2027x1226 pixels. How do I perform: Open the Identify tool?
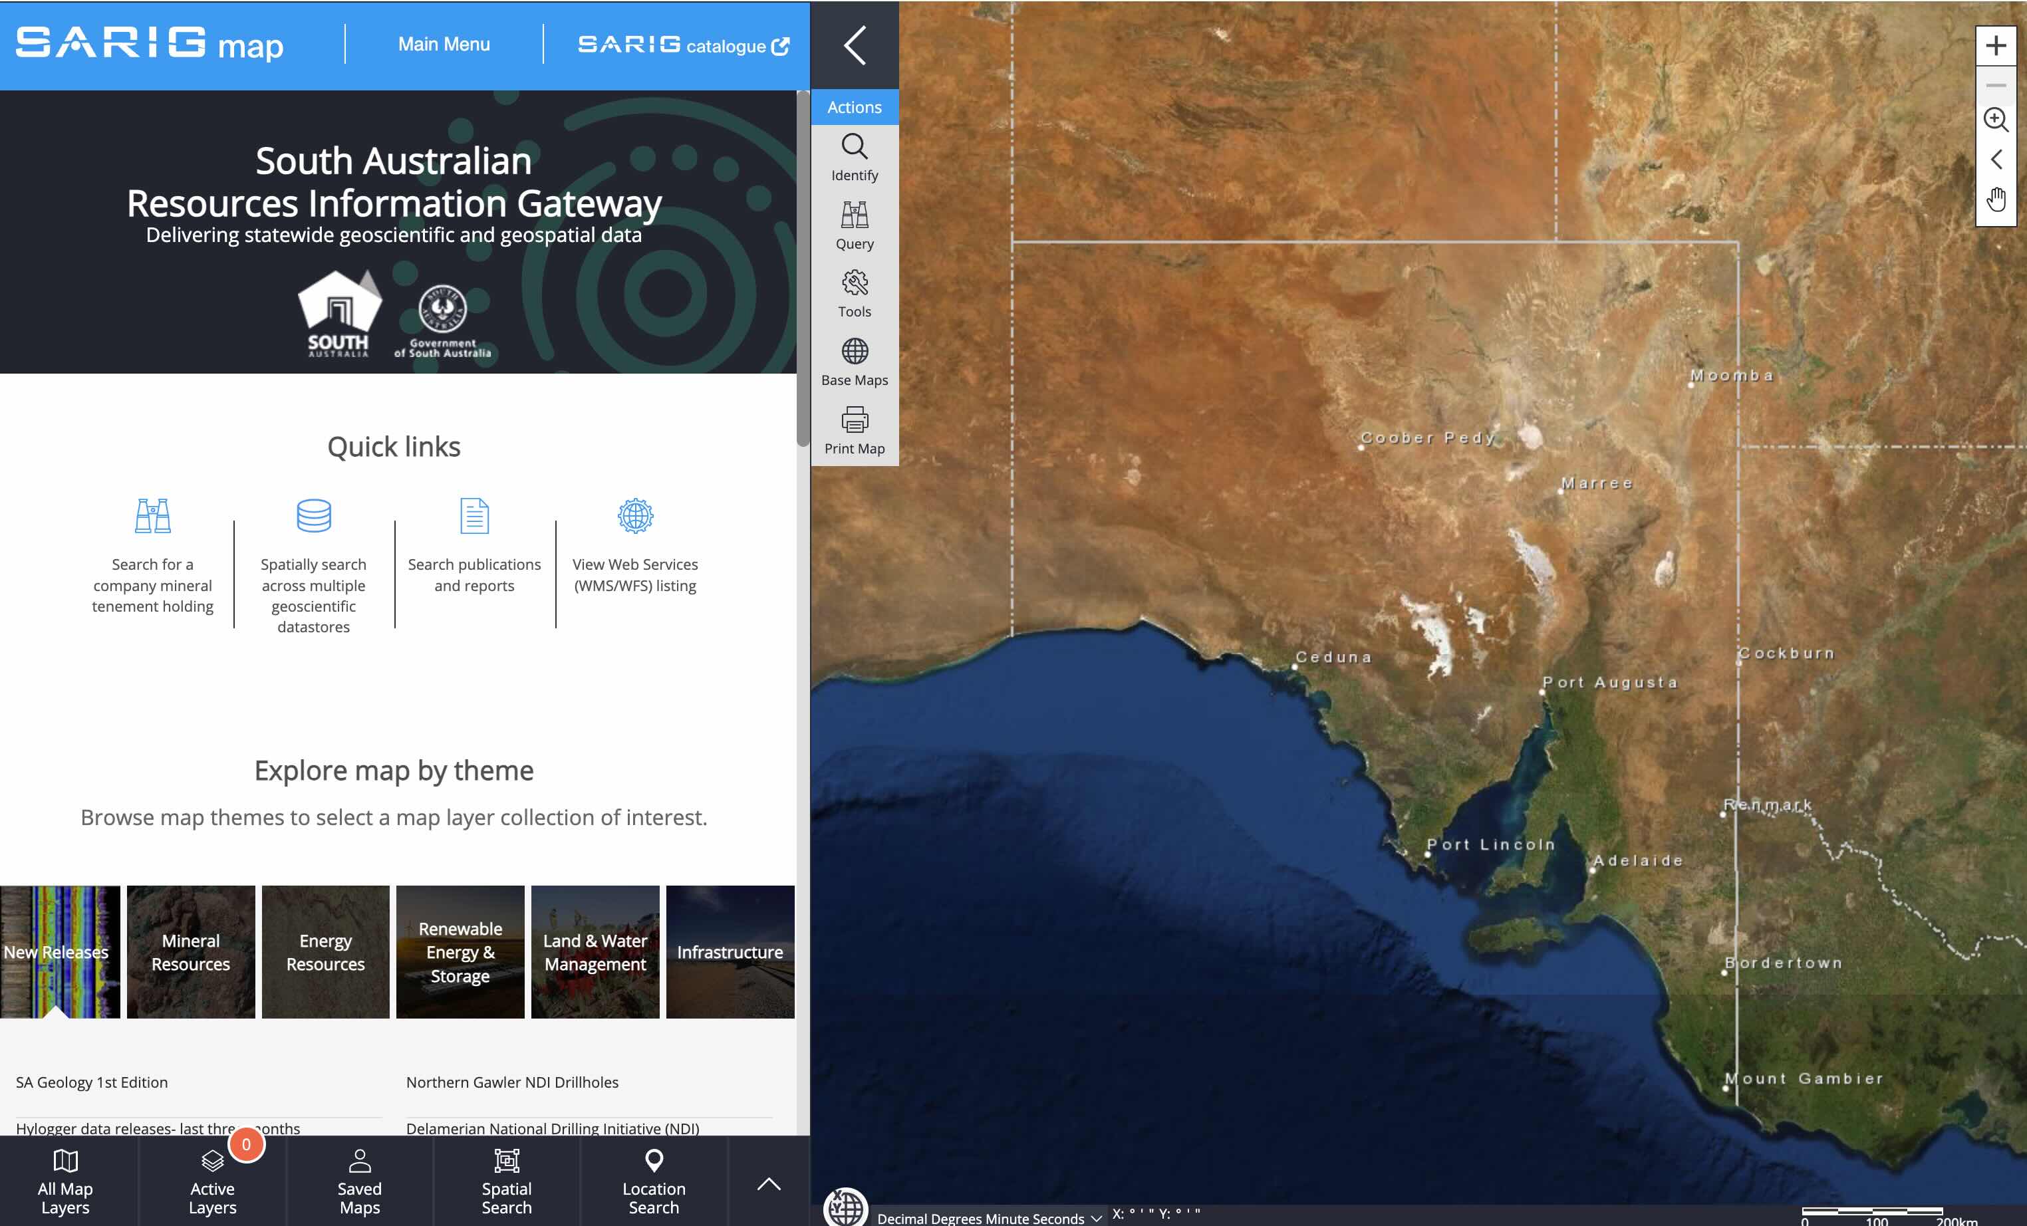(x=854, y=157)
